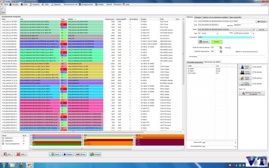The image size is (269, 168).
Task: Enable the SEMESTRE 1 filter checkbox
Action: pos(3,138)
